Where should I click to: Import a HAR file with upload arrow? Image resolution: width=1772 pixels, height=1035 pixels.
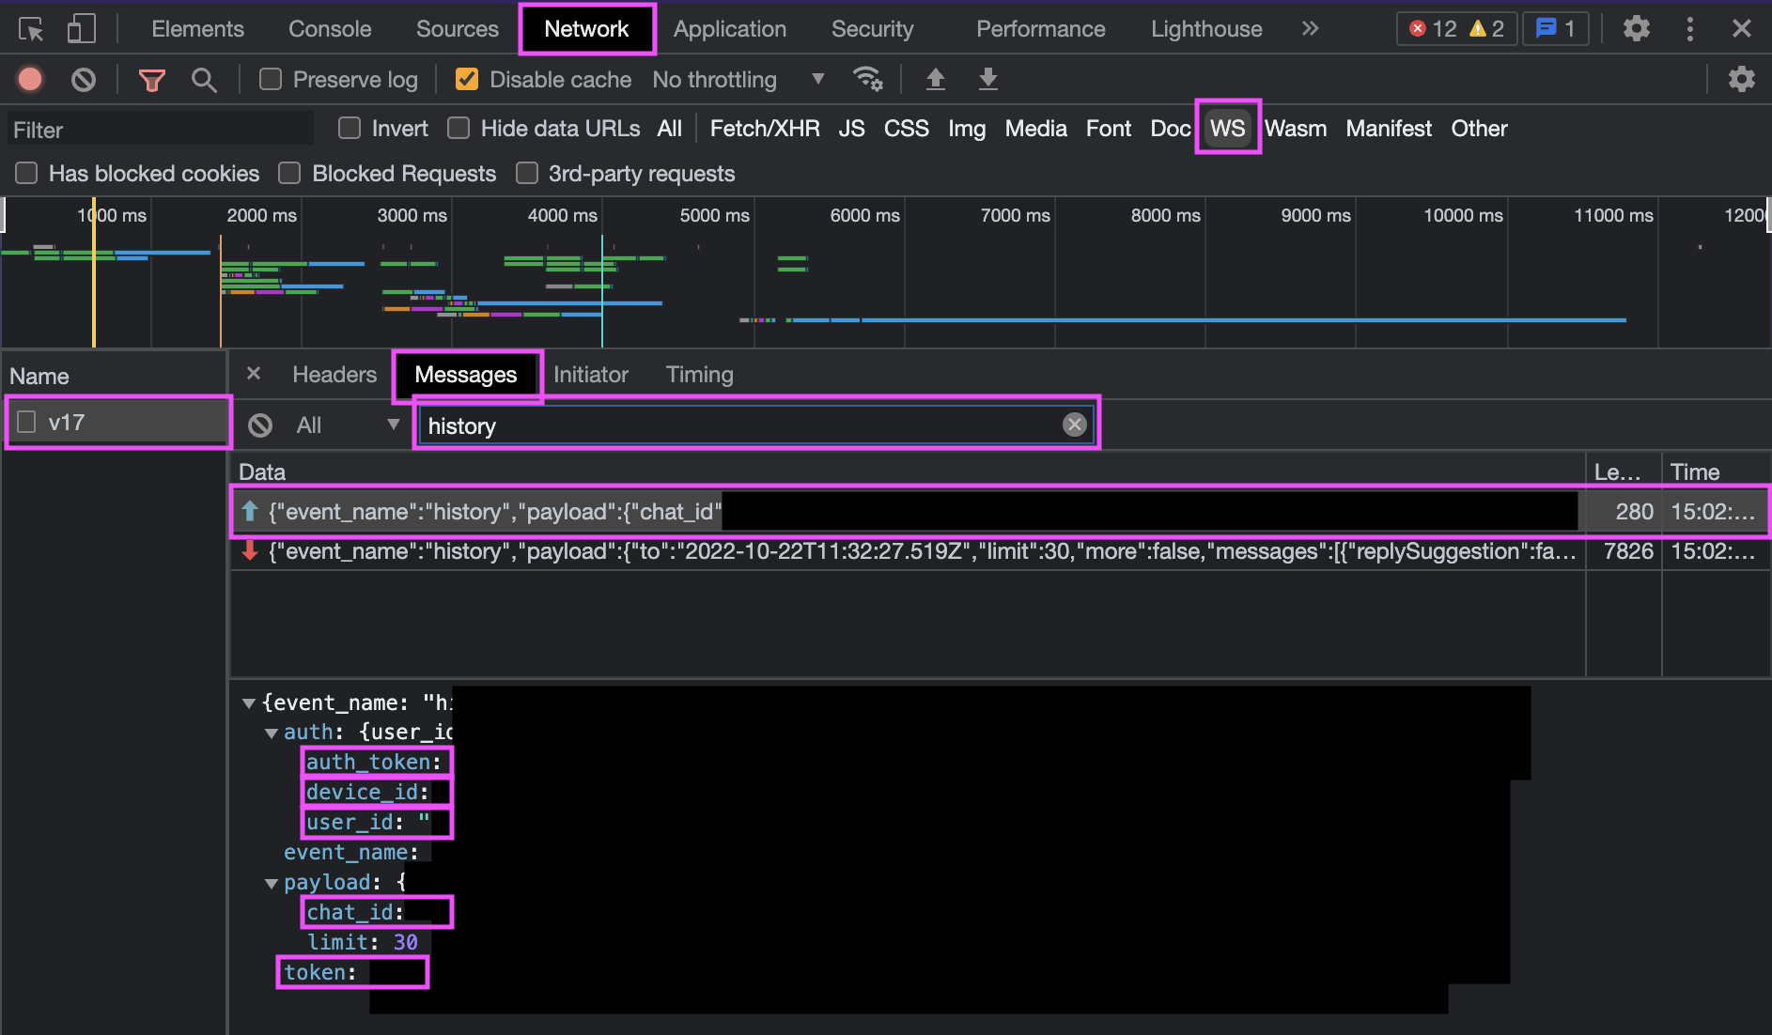[935, 79]
